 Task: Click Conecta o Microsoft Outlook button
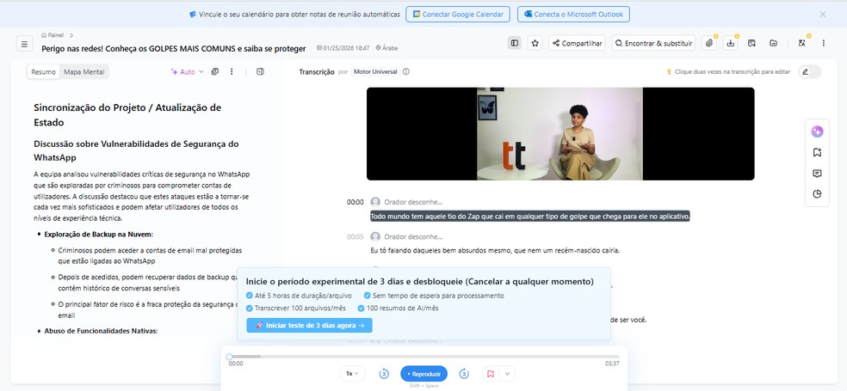pyautogui.click(x=573, y=15)
